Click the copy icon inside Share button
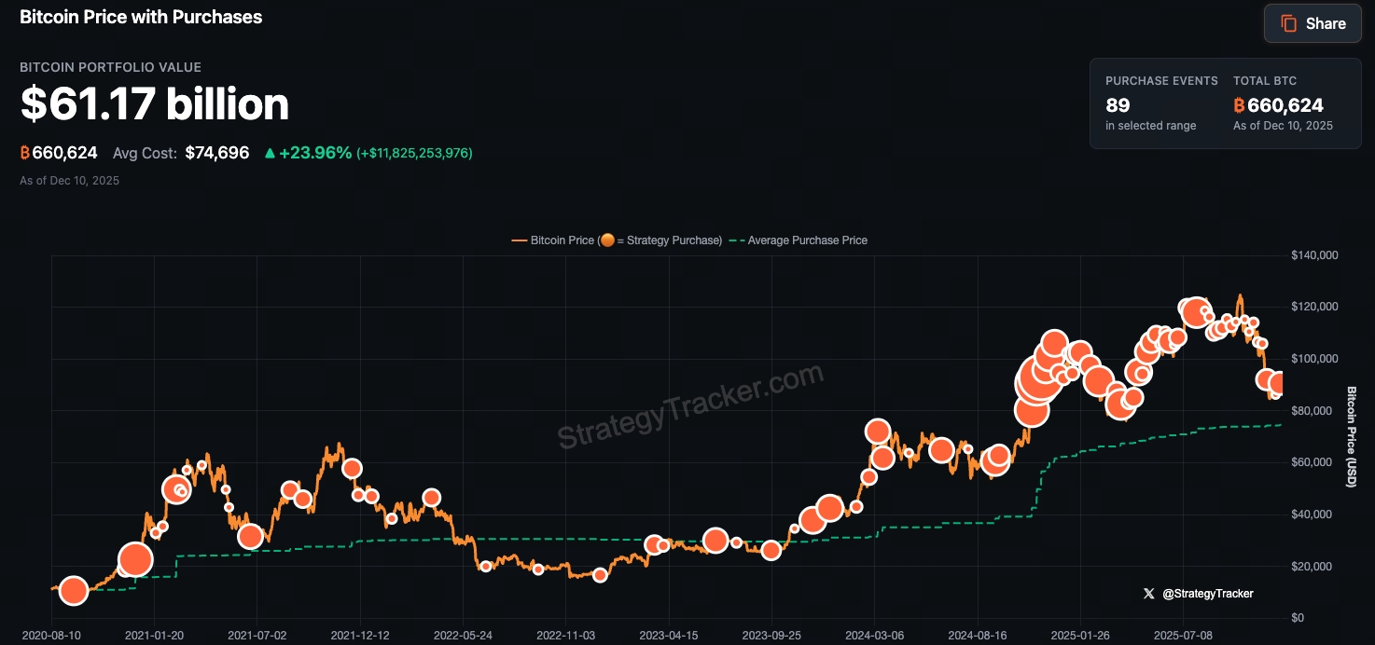Image resolution: width=1375 pixels, height=645 pixels. click(x=1289, y=23)
